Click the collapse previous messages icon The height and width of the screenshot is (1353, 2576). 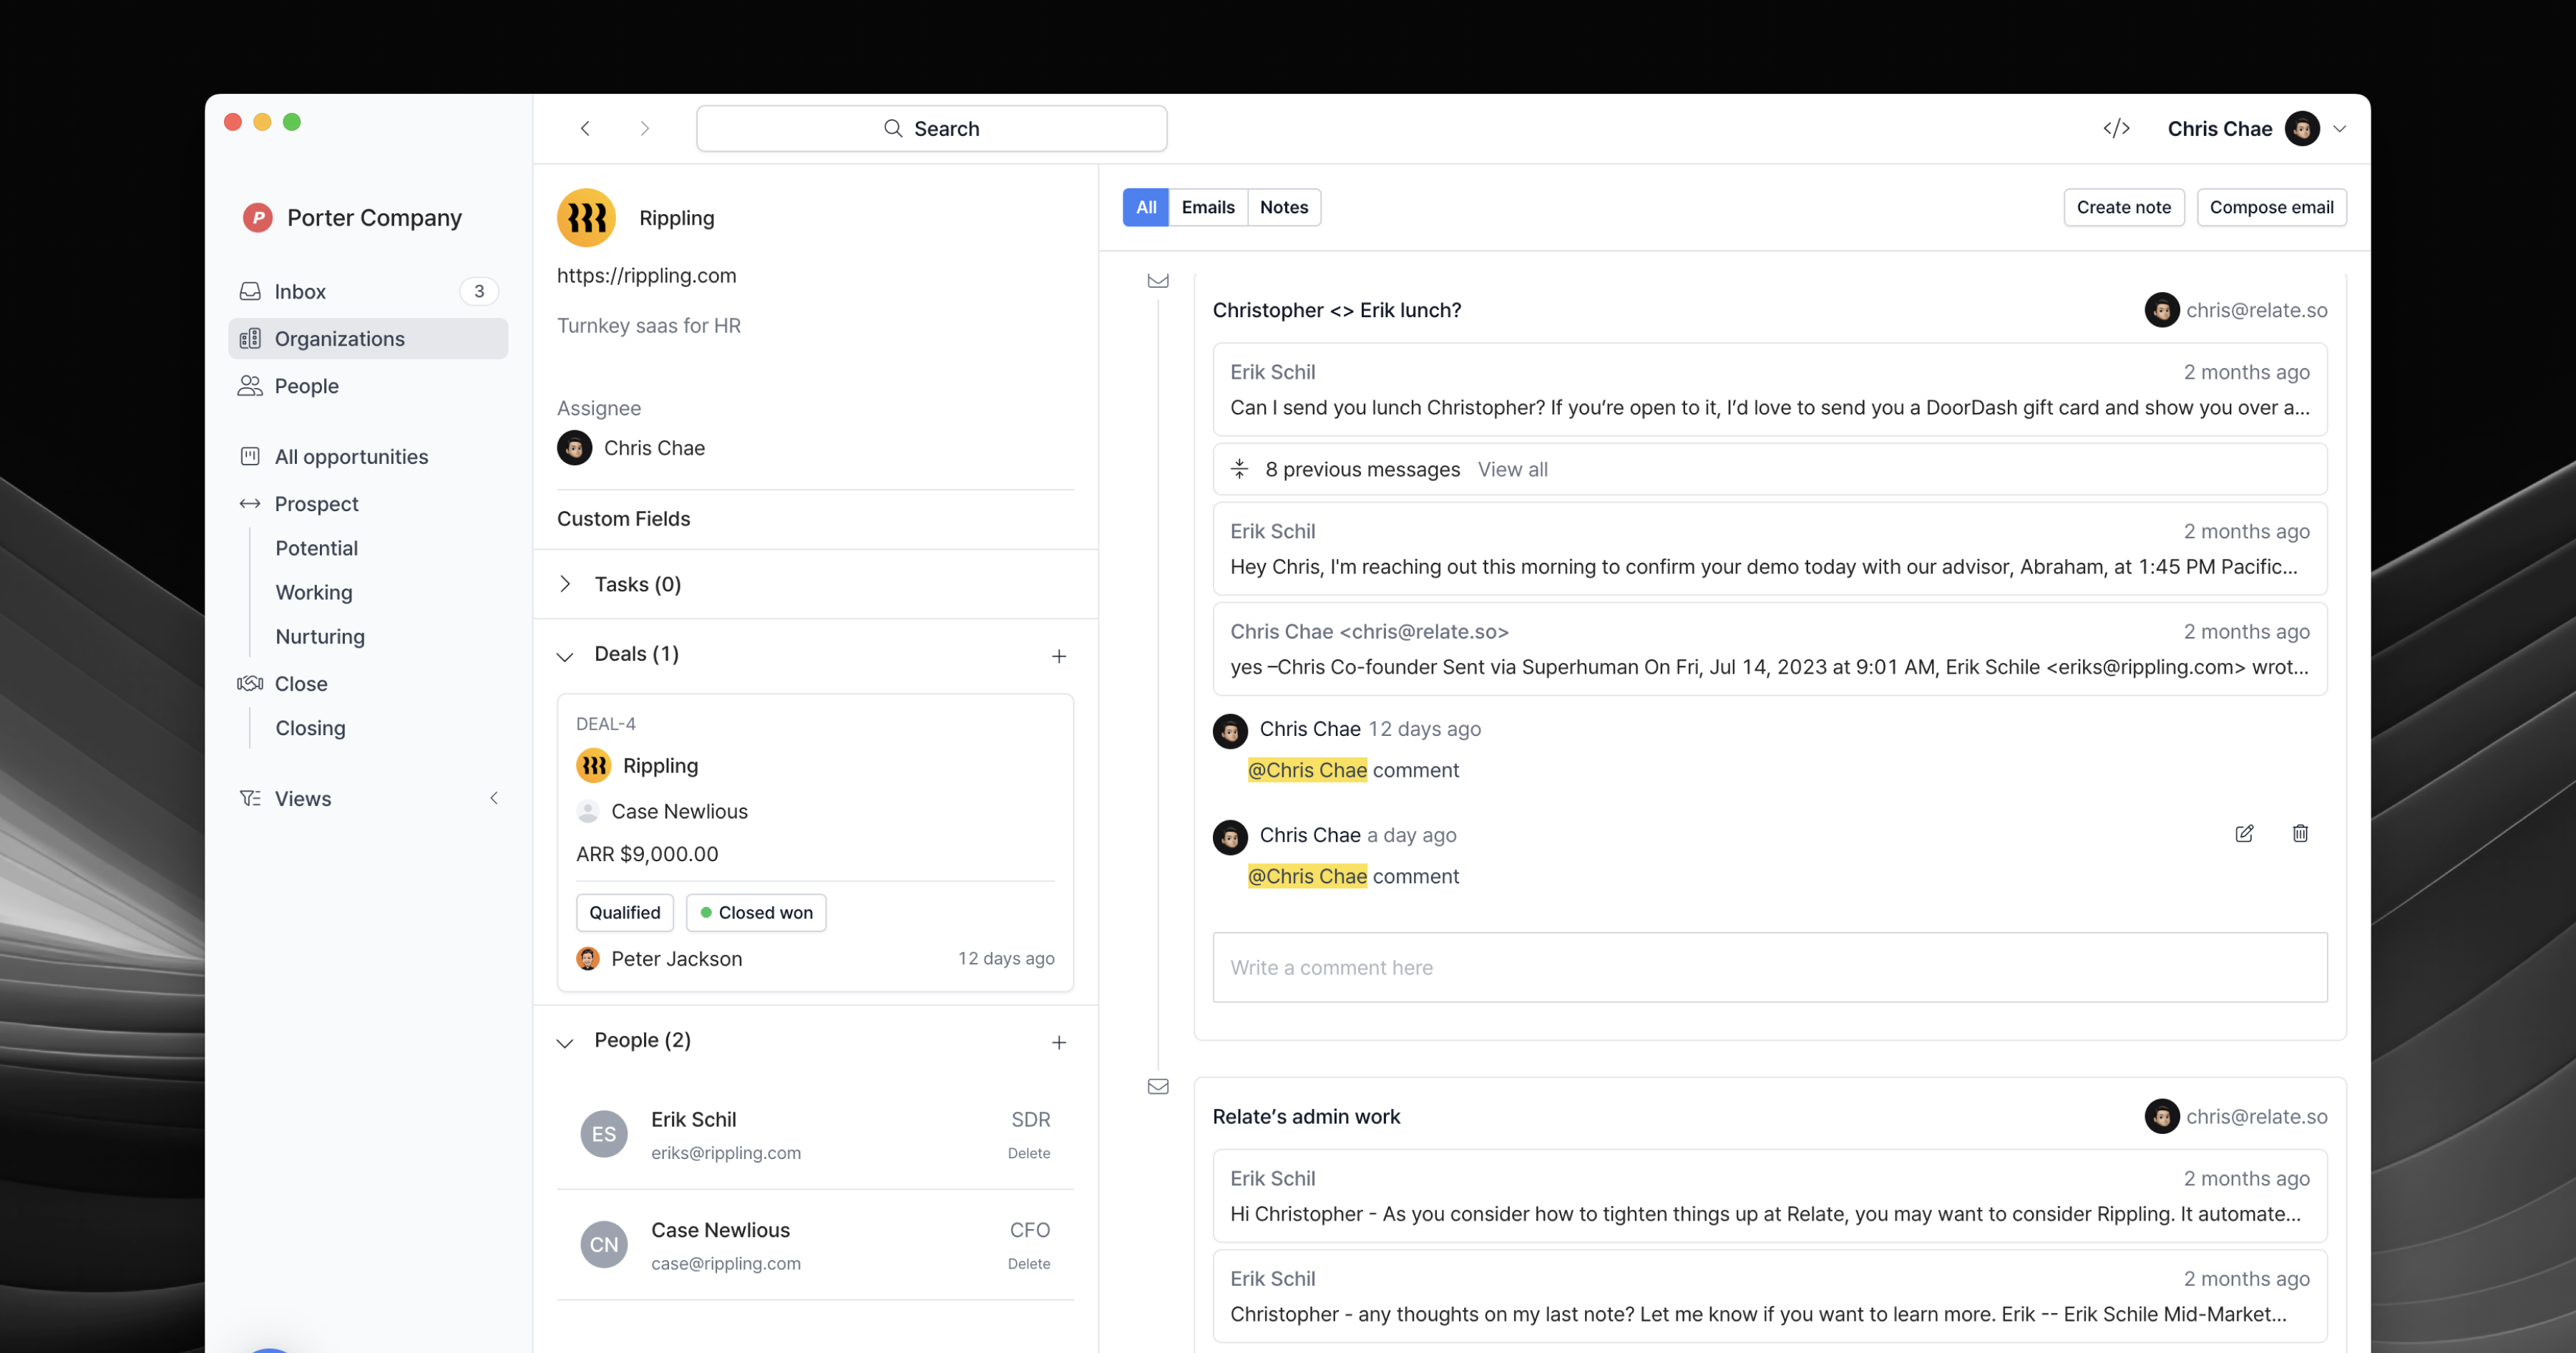(x=1239, y=470)
